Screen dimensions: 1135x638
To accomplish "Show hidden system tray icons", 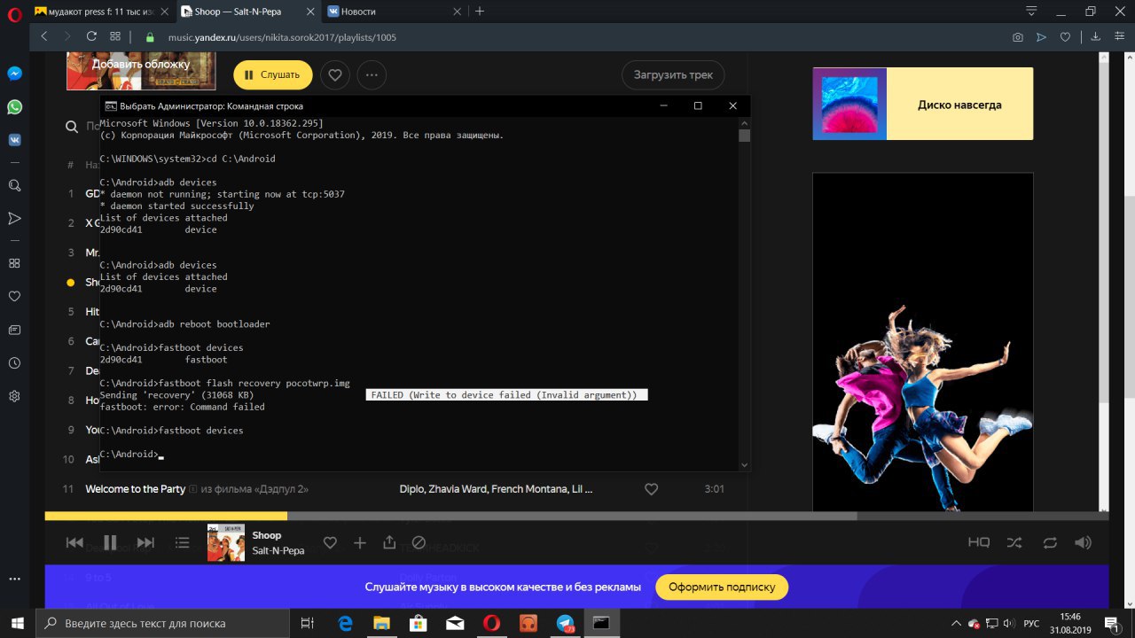I will pos(958,623).
